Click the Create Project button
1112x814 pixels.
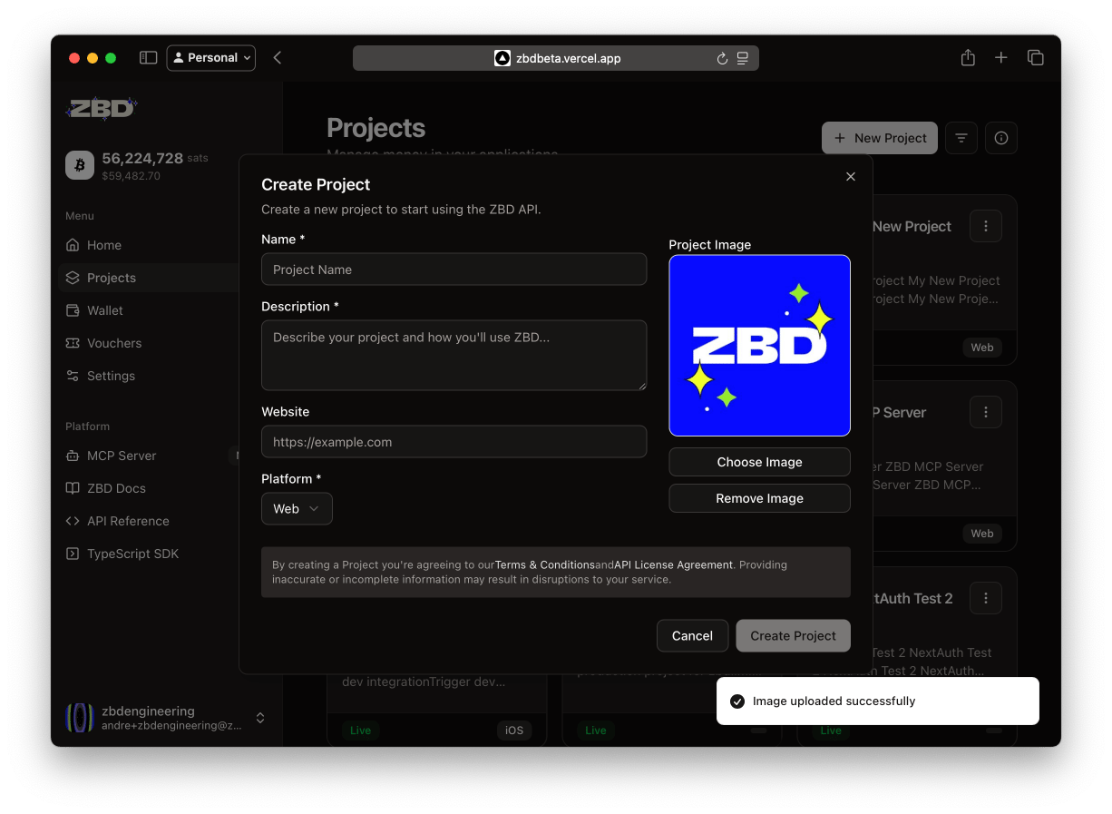[x=793, y=636]
